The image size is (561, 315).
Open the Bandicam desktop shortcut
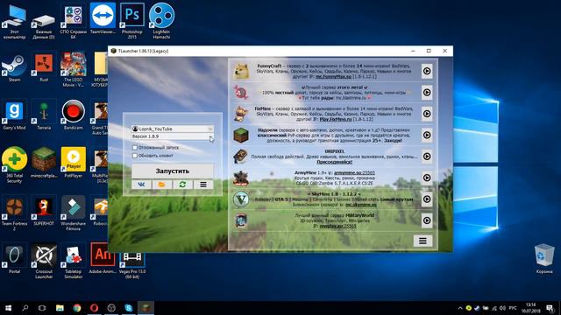click(74, 115)
